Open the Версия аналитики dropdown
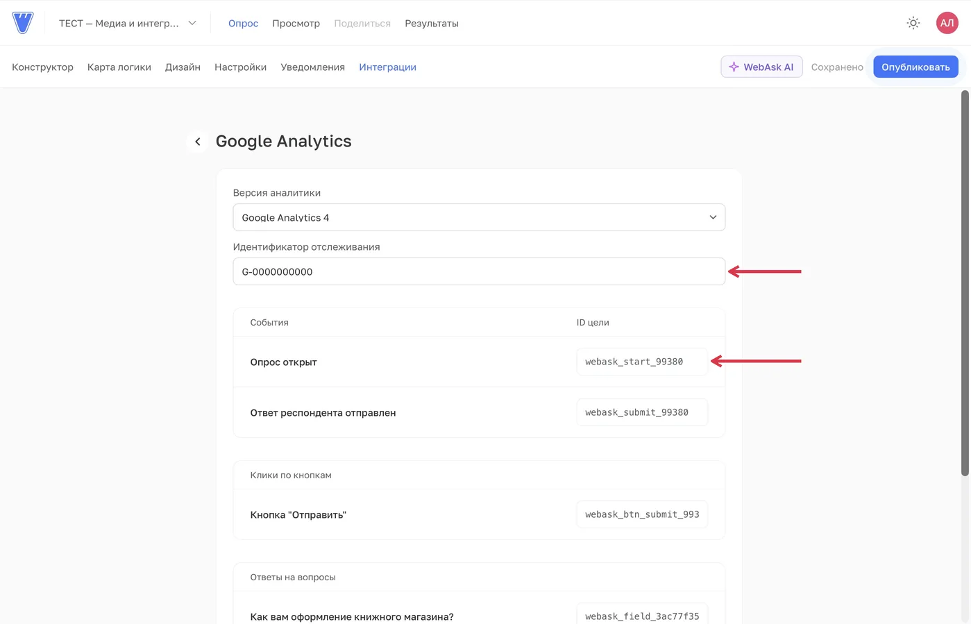This screenshot has height=624, width=971. click(x=479, y=217)
